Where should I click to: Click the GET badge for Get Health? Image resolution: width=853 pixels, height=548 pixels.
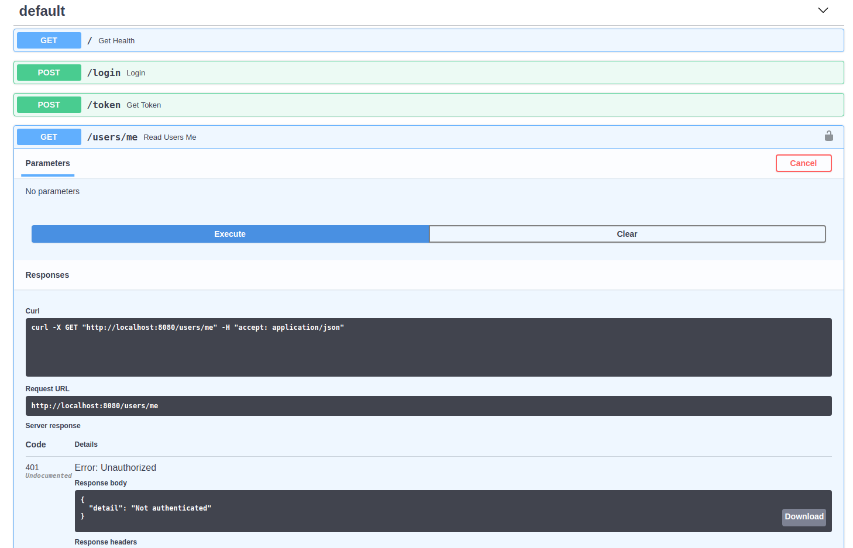pos(49,40)
